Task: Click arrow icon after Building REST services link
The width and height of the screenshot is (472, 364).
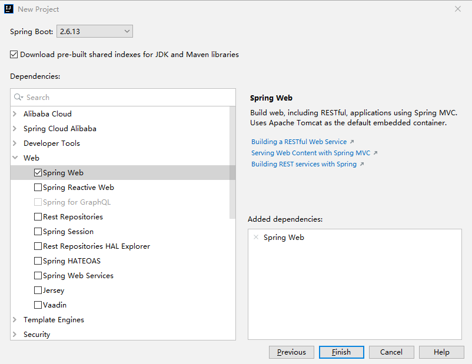Action: [x=362, y=164]
